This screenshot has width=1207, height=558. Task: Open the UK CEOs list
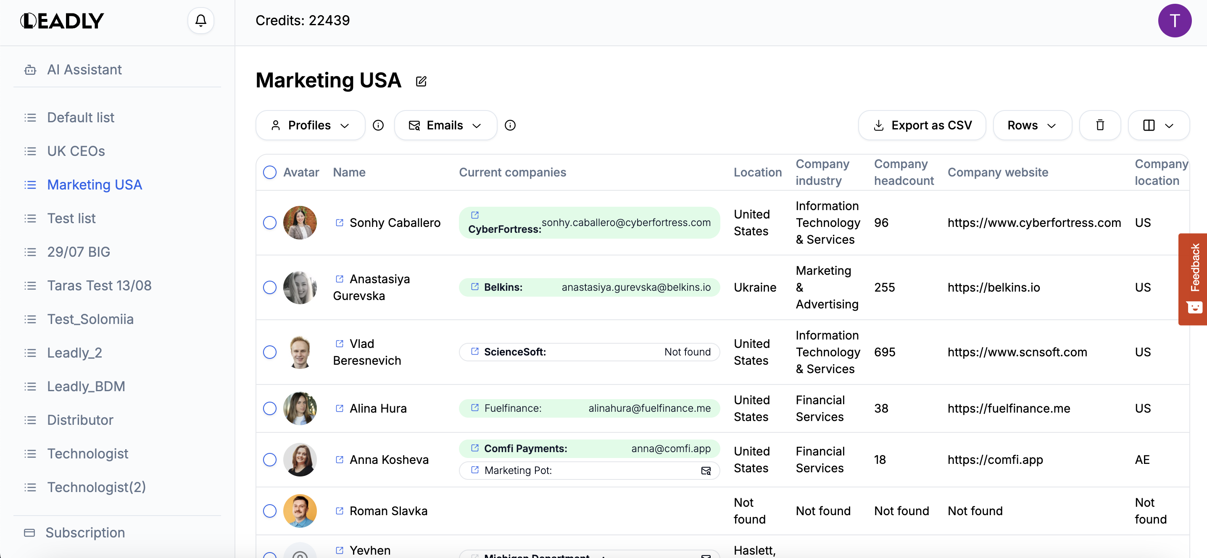(76, 151)
